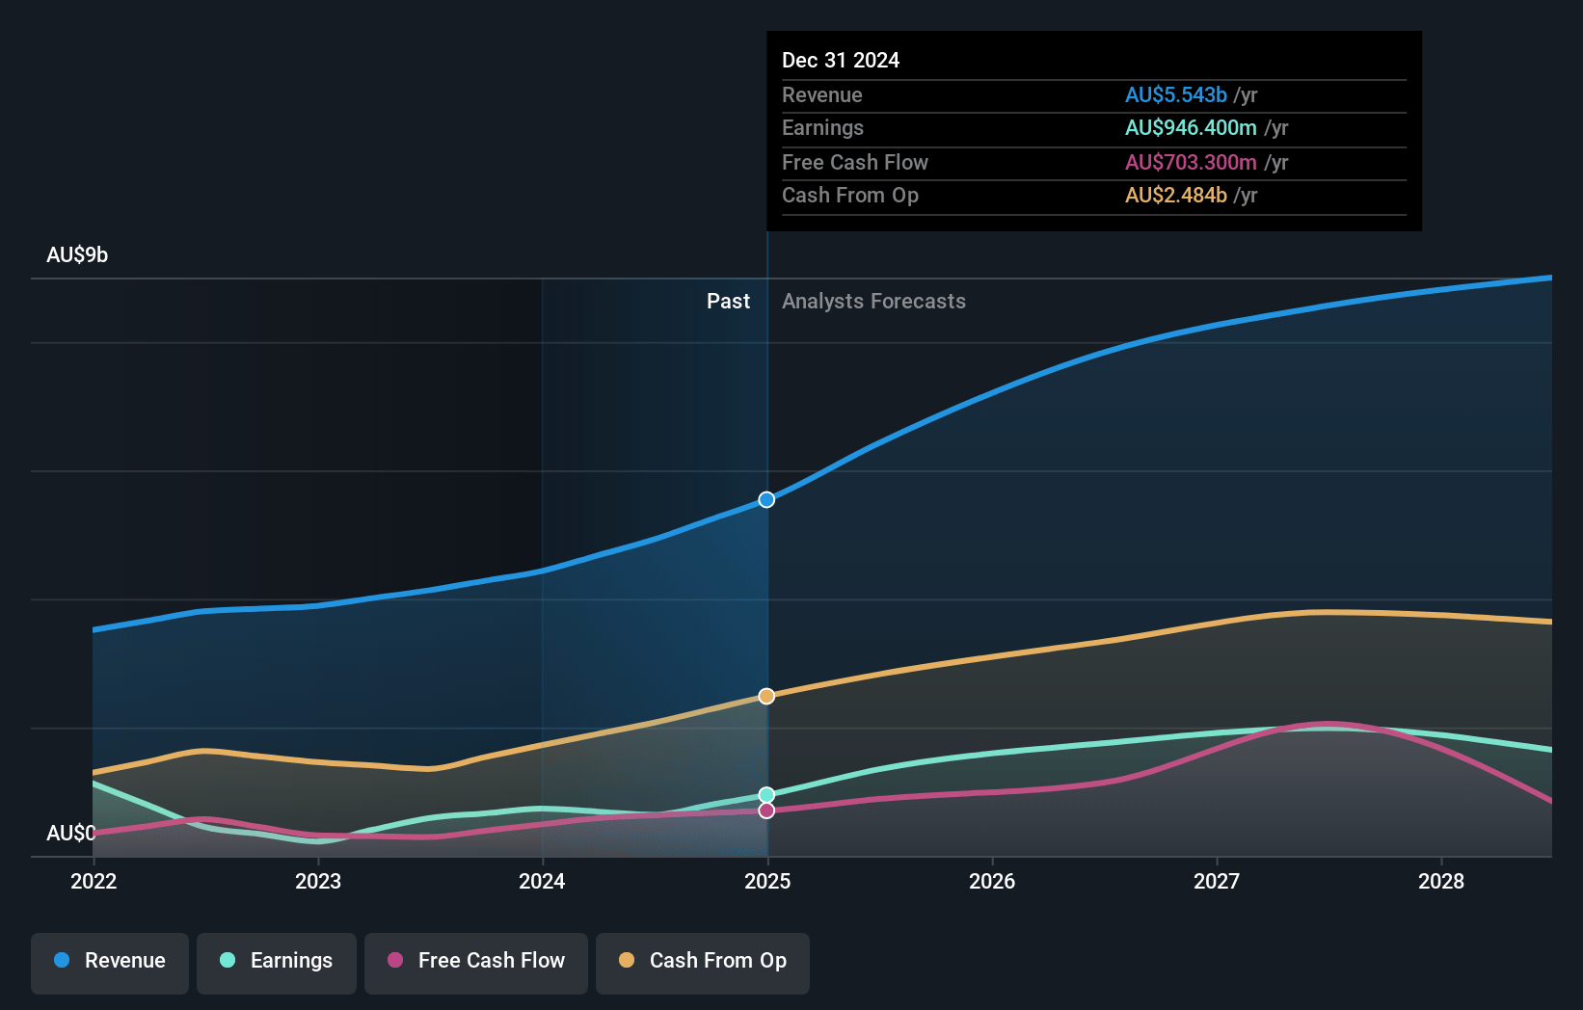Click the Earnings row label in tooltip
1583x1010 pixels.
[822, 127]
